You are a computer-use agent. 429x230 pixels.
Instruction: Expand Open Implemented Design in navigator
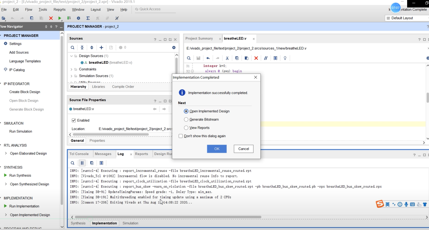tap(6, 215)
